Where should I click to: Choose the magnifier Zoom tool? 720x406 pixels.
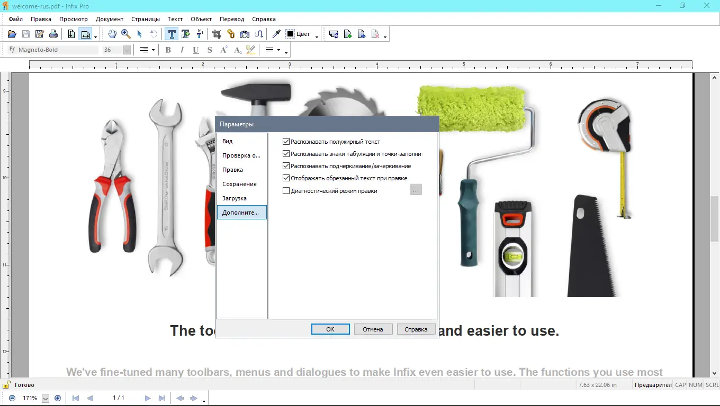click(126, 34)
